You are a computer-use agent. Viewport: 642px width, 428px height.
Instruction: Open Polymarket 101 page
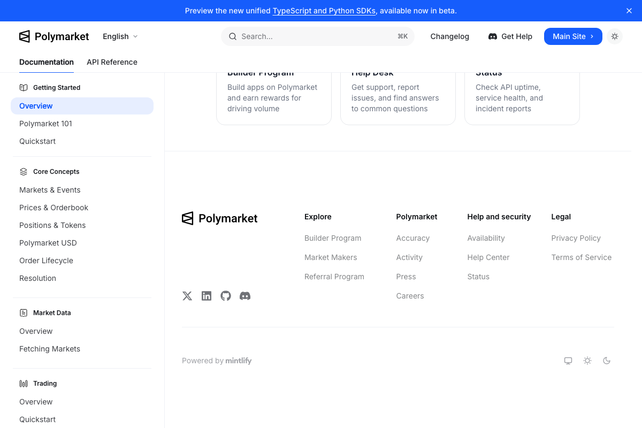pos(82,124)
